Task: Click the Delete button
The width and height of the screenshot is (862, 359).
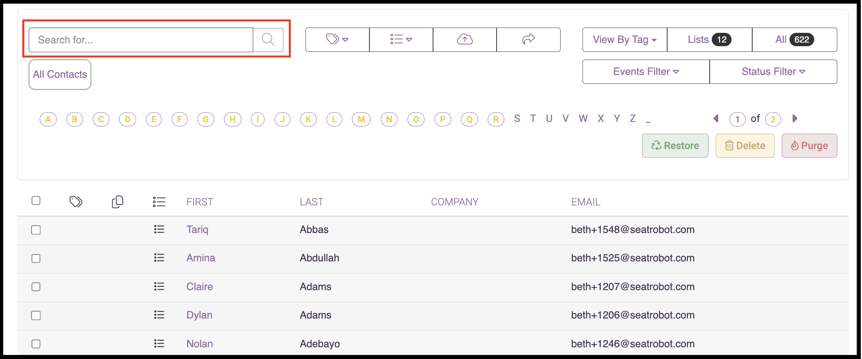Action: point(745,146)
